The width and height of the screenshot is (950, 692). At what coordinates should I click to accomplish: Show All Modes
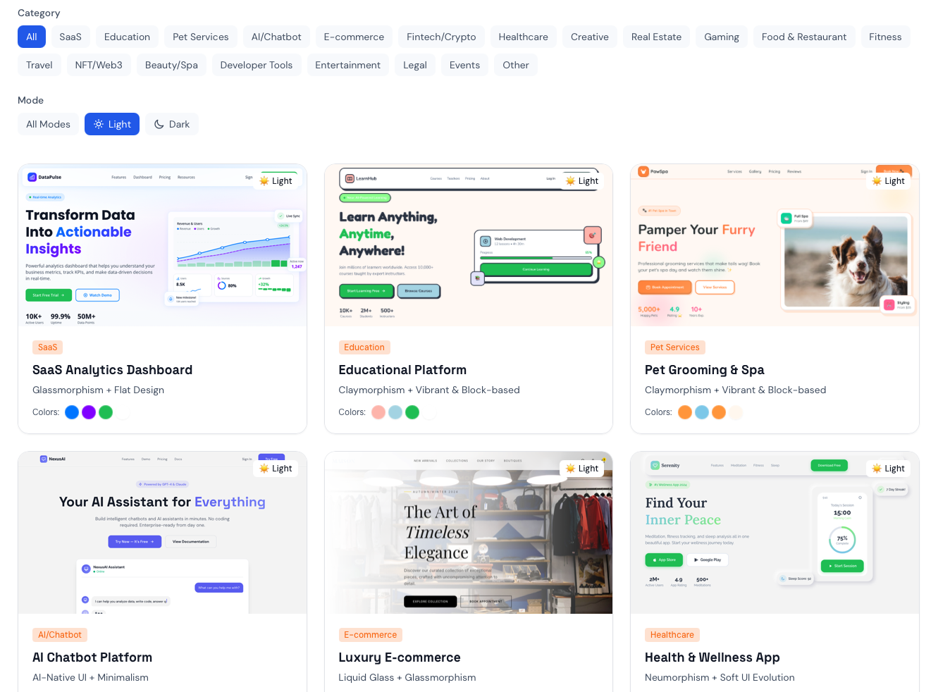(49, 124)
